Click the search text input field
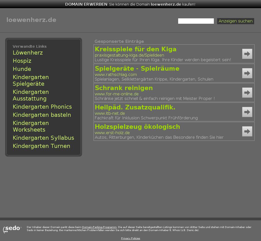Image resolution: width=261 pixels, height=241 pixels. [196, 21]
